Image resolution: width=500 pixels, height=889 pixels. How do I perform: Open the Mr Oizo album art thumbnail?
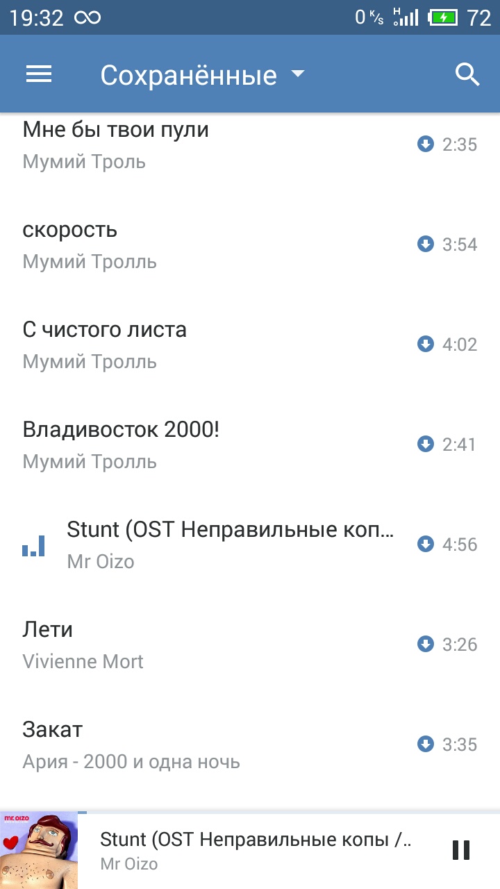(x=39, y=851)
